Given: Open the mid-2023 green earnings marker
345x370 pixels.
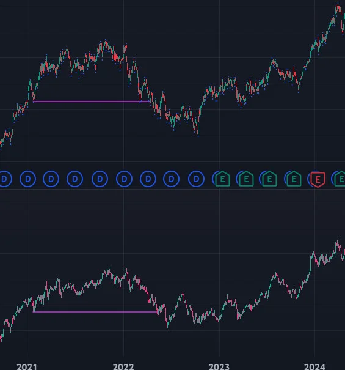Looking at the screenshot, I should coord(270,179).
